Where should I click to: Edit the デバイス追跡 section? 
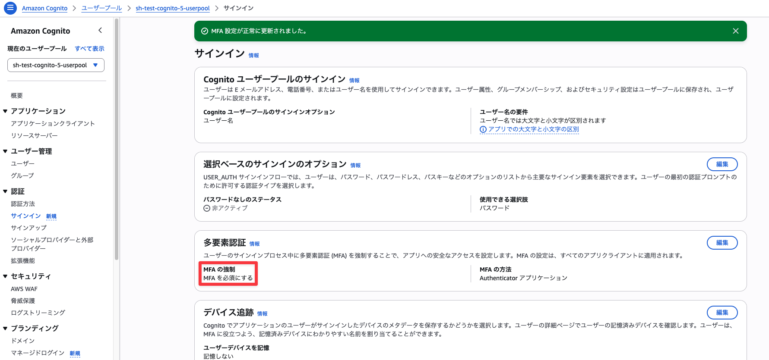pos(722,313)
